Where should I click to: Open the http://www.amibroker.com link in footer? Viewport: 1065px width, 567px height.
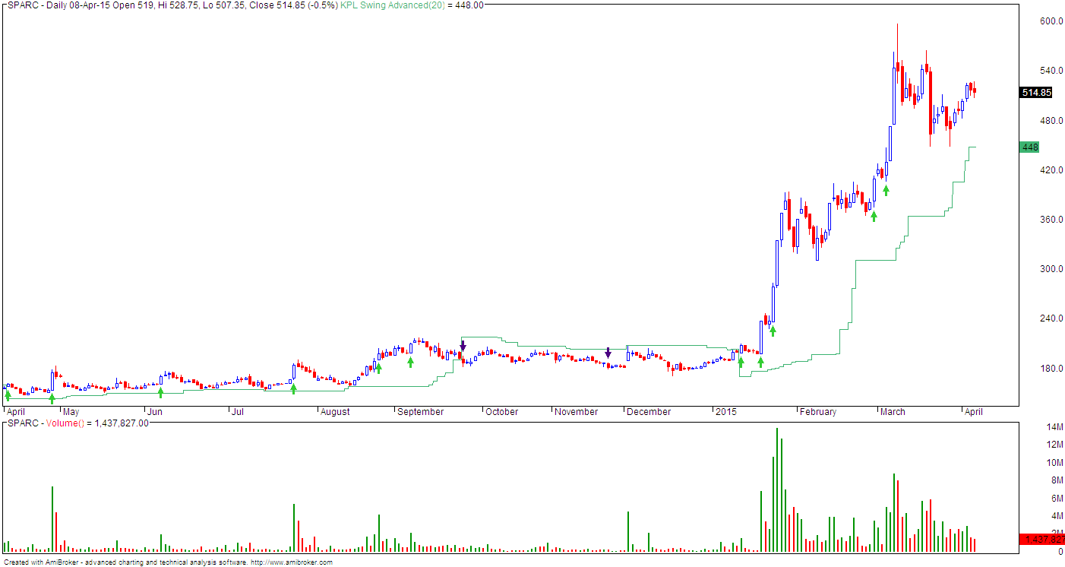[x=292, y=562]
